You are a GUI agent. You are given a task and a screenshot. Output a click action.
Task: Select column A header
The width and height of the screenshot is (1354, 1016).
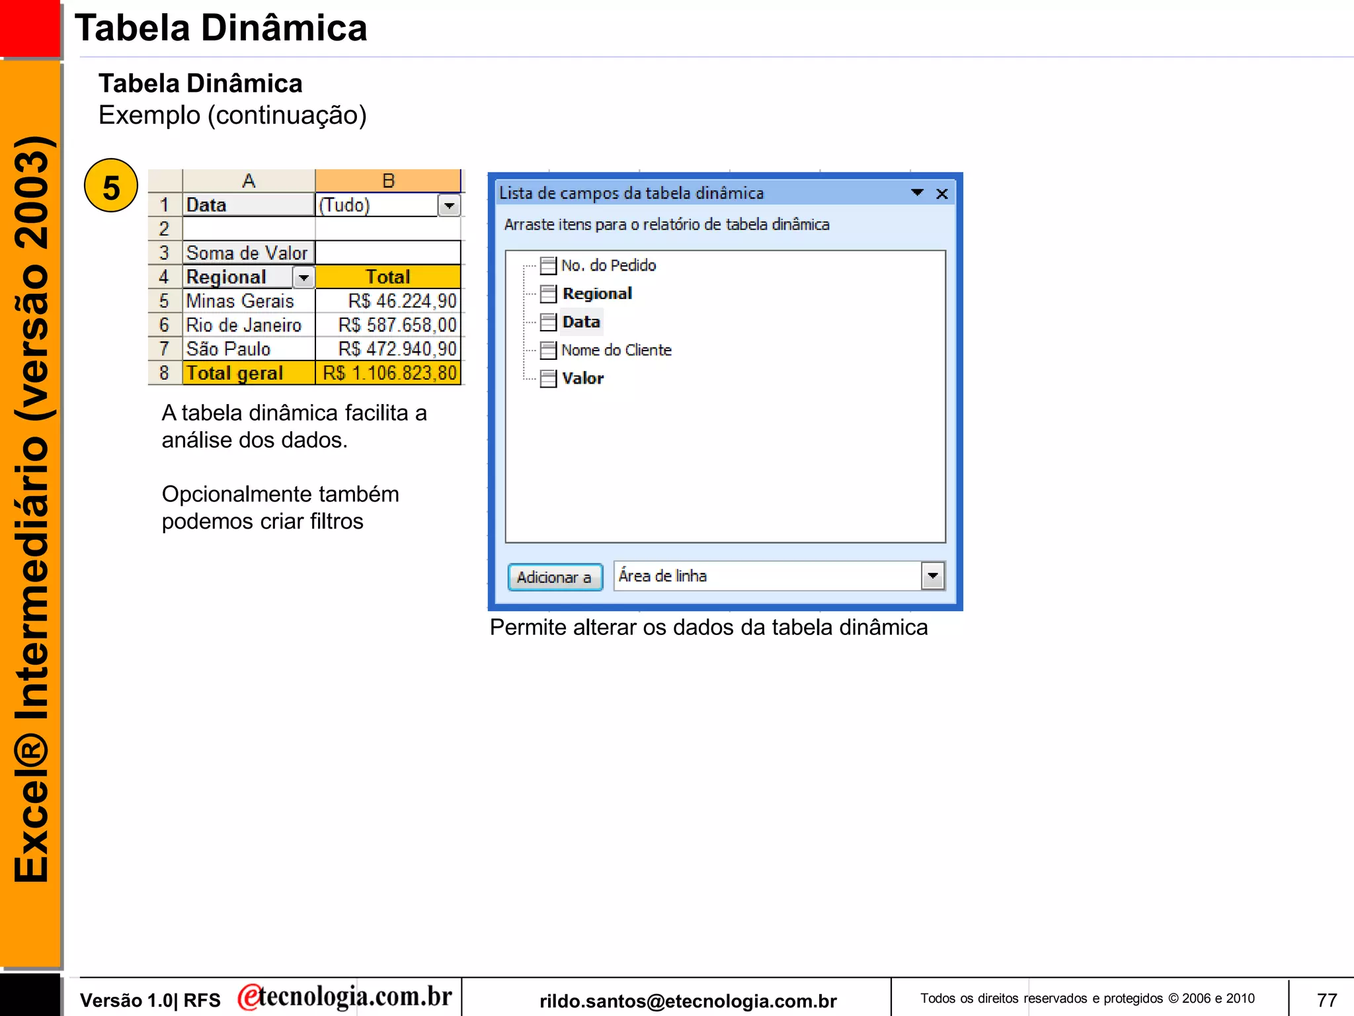coord(249,181)
